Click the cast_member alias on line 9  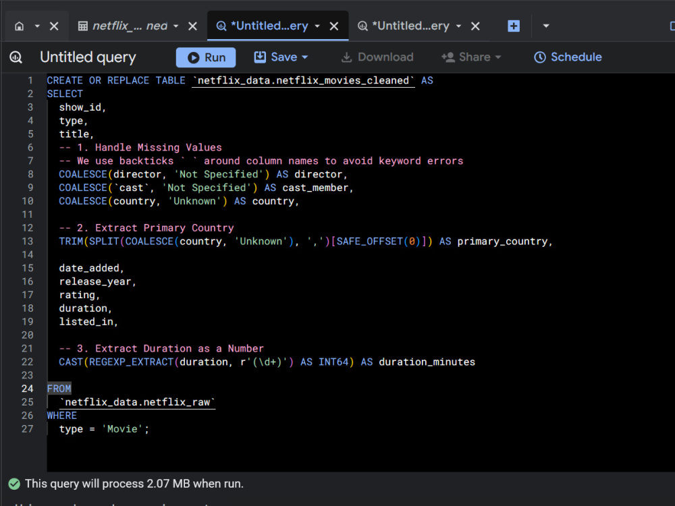(x=315, y=188)
